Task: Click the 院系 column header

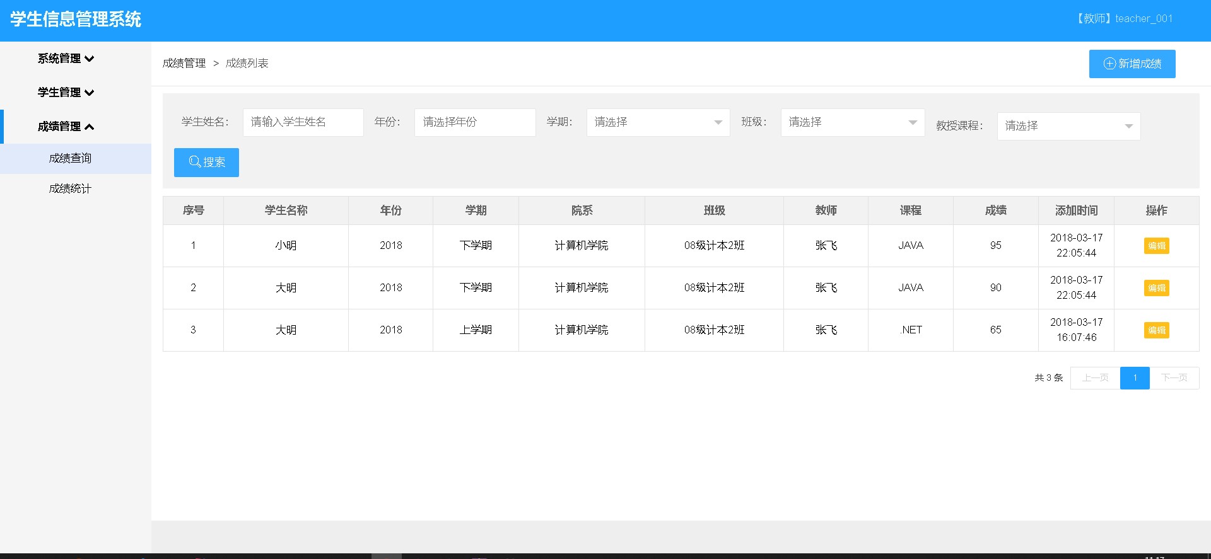Action: click(x=582, y=210)
